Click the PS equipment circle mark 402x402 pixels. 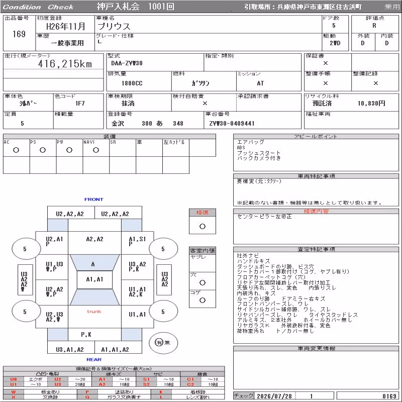(x=43, y=150)
